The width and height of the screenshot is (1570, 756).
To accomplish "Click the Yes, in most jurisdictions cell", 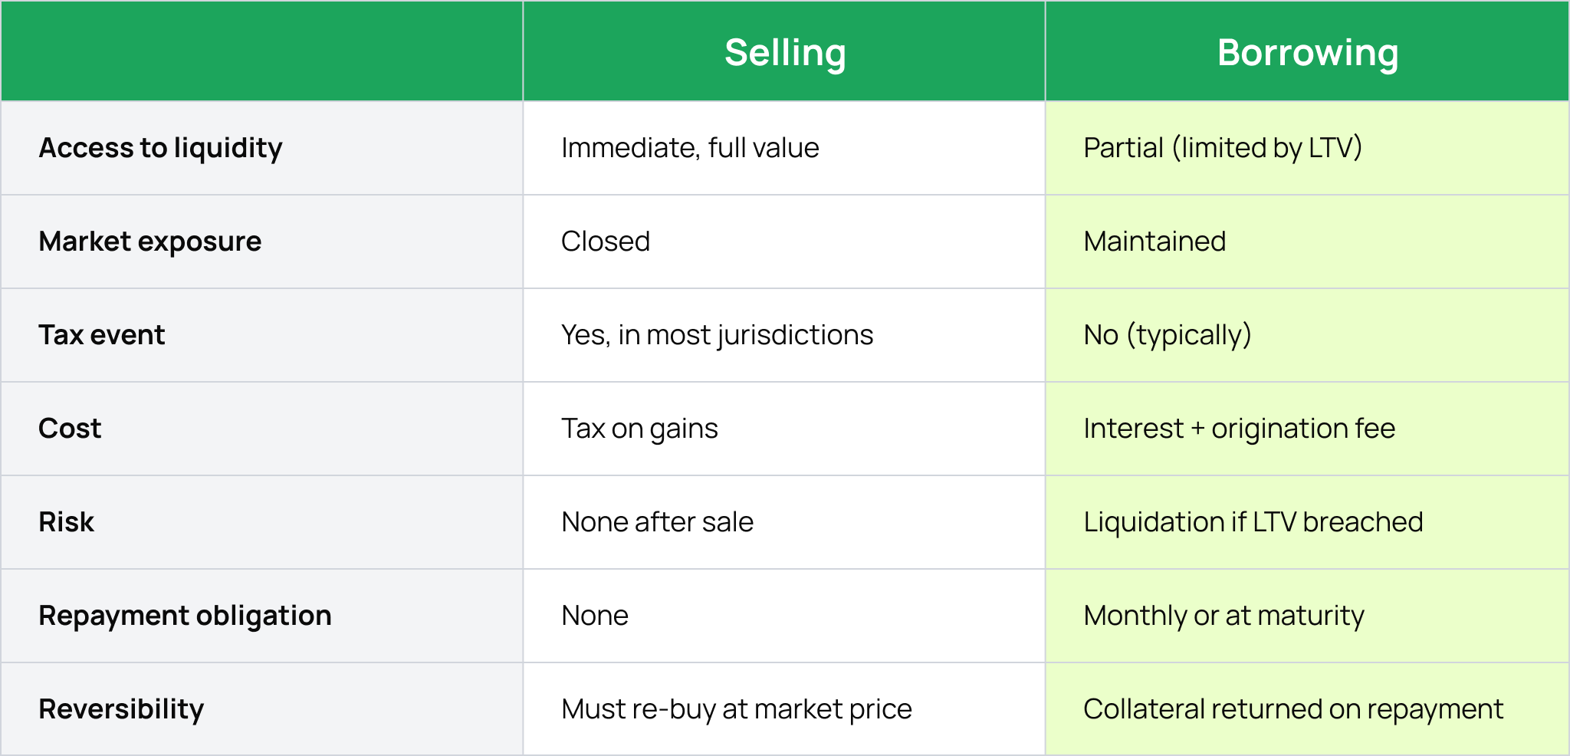I will (717, 335).
